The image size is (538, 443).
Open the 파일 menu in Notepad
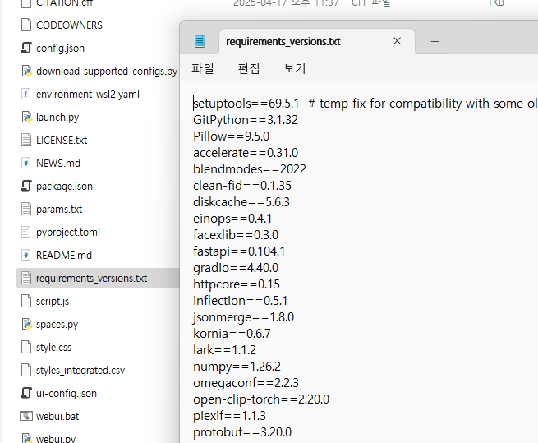(203, 68)
